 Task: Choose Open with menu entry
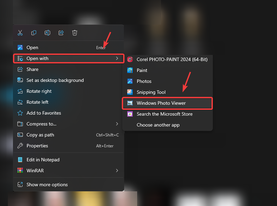(68, 58)
